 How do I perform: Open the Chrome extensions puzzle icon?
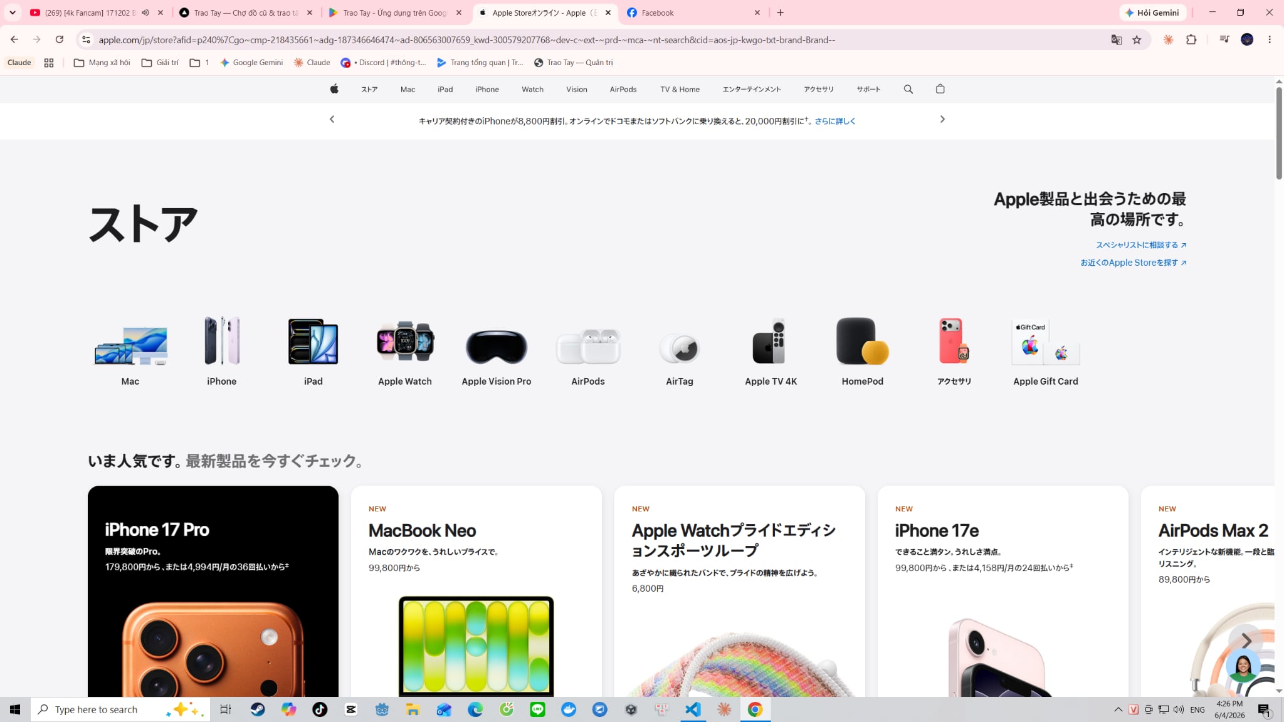click(1191, 39)
